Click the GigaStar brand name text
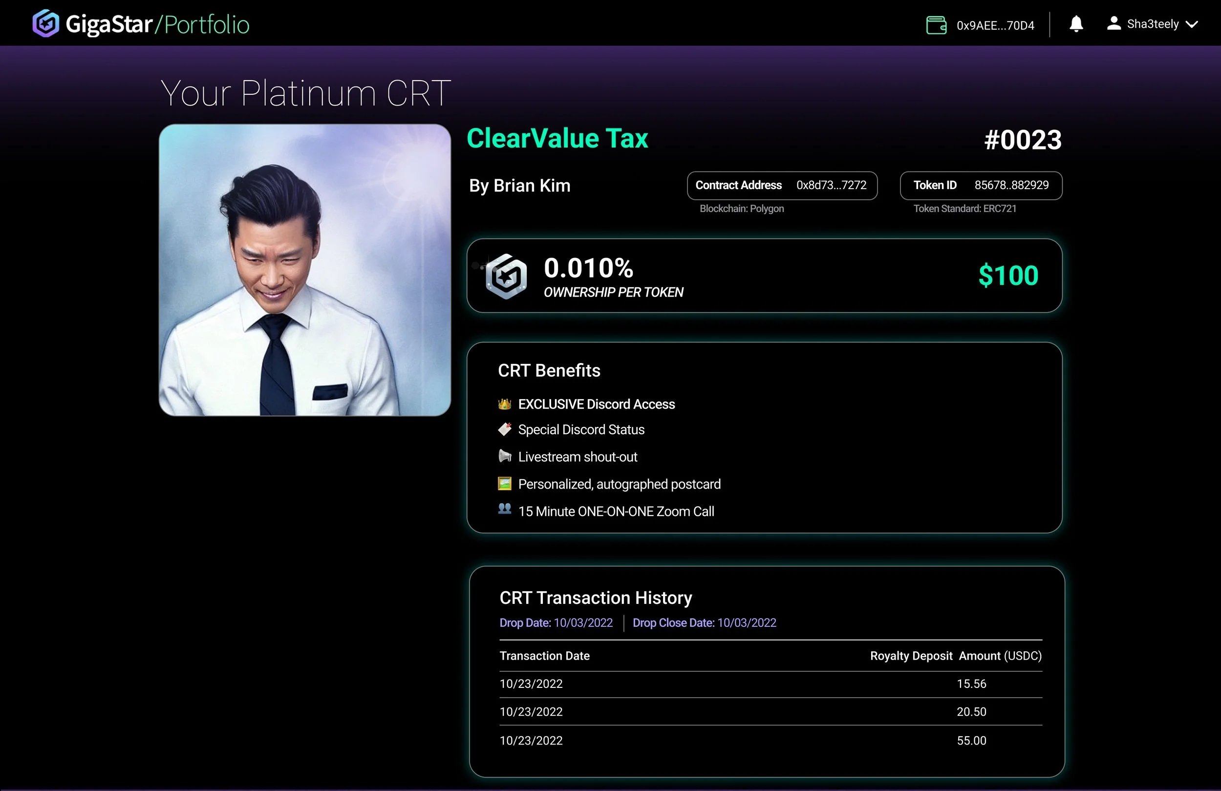This screenshot has width=1221, height=791. [109, 24]
